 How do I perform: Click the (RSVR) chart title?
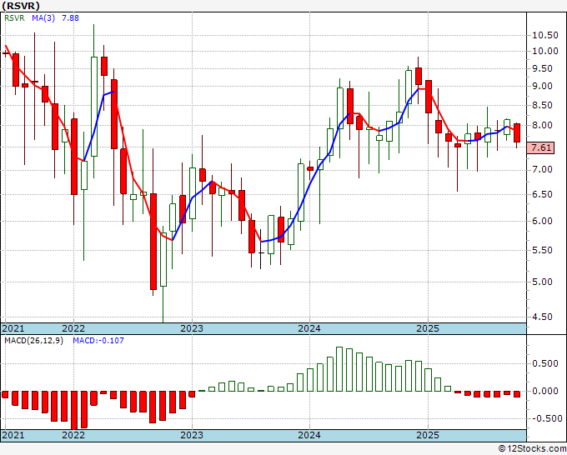coord(21,6)
